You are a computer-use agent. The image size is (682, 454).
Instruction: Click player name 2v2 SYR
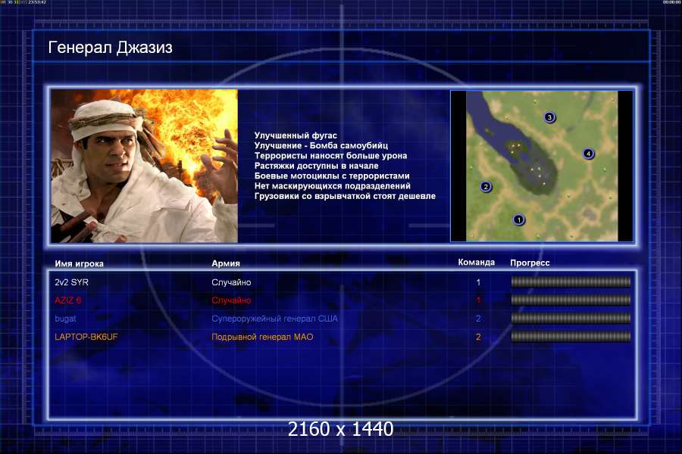(72, 282)
